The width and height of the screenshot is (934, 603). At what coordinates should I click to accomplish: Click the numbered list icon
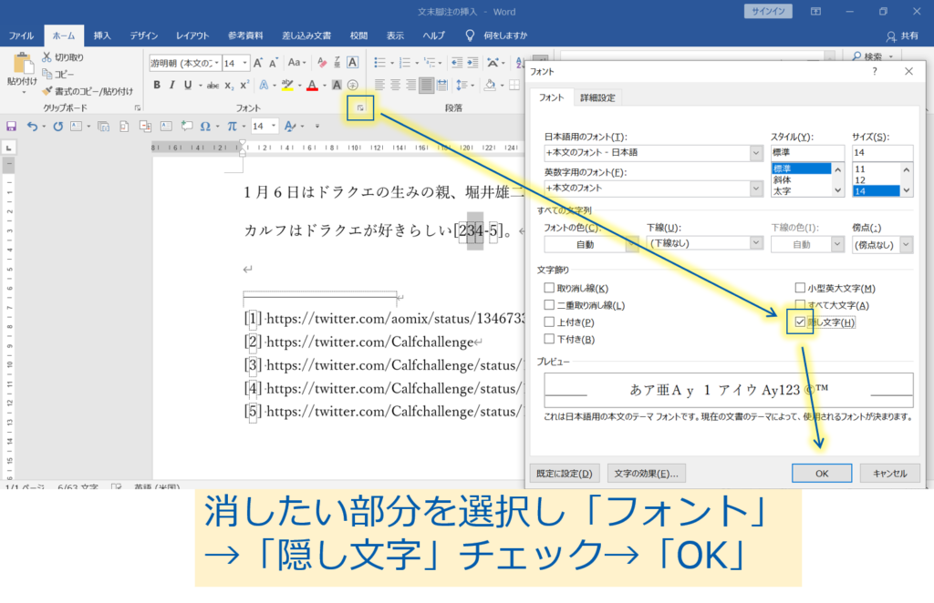click(x=405, y=63)
